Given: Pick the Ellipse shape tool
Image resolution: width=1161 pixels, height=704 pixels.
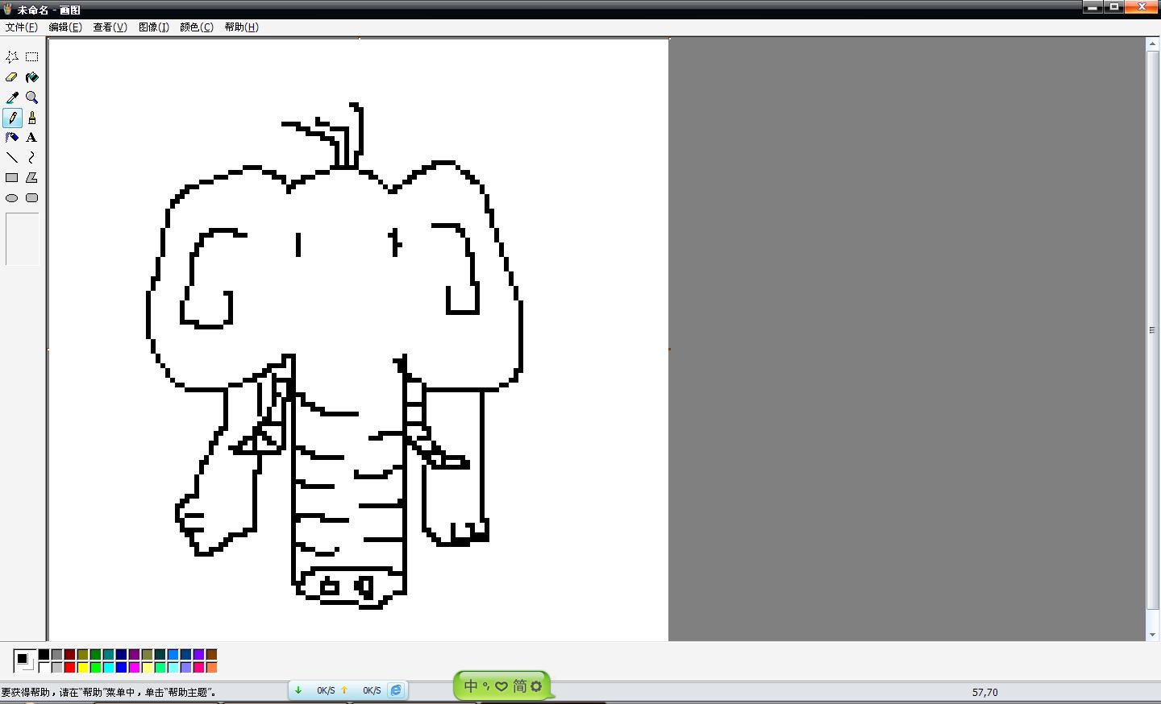Looking at the screenshot, I should click(x=12, y=198).
